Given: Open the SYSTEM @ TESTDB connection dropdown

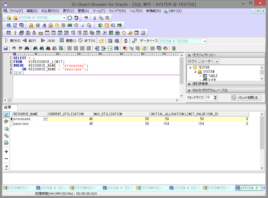Looking at the screenshot, I should 64,18.
